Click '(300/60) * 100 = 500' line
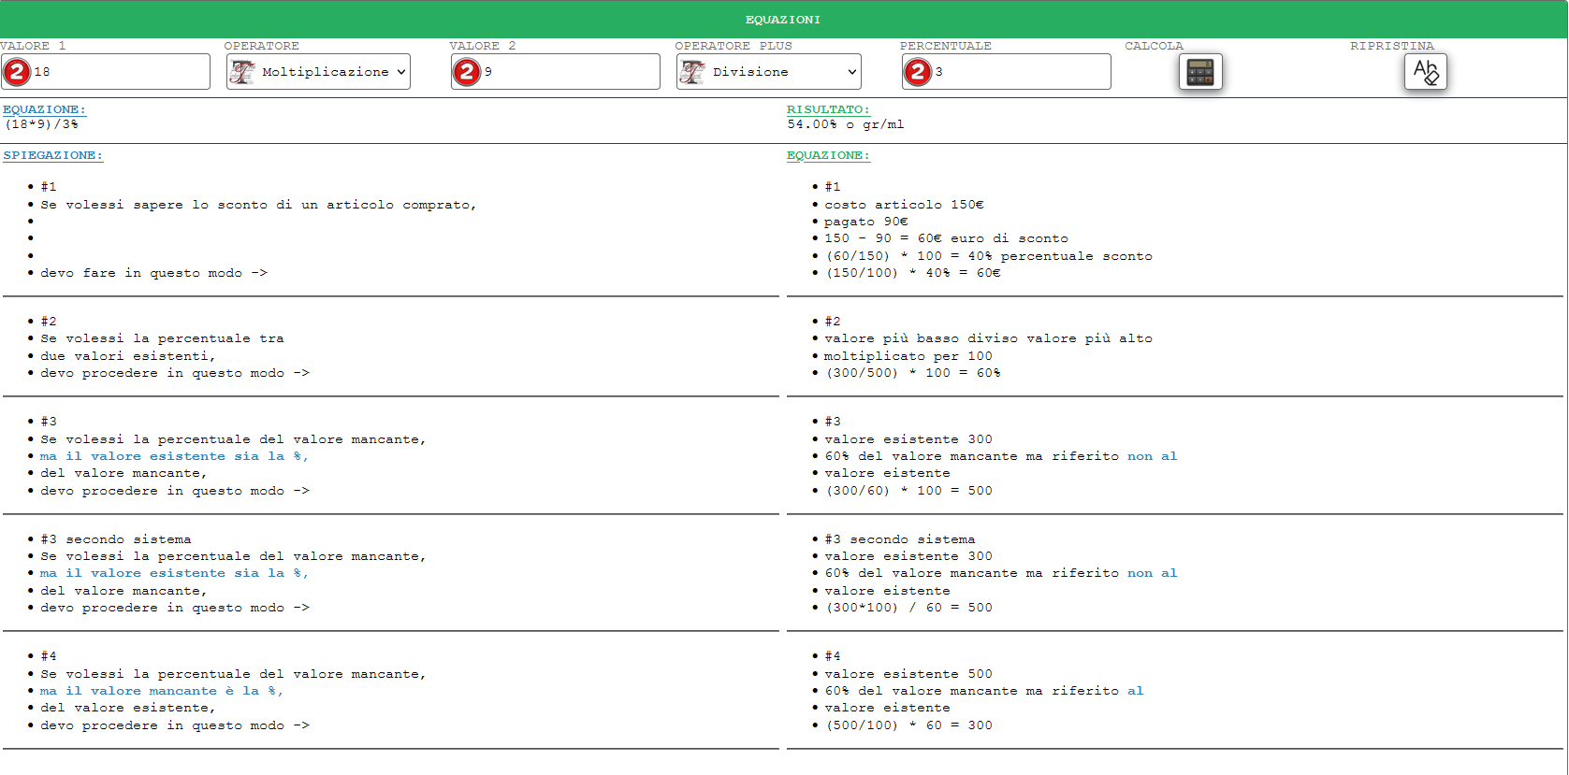1569x775 pixels. (908, 491)
